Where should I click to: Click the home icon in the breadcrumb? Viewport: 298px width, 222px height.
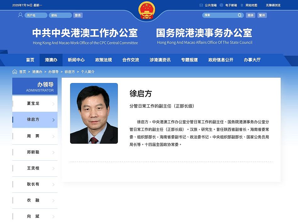(x=15, y=72)
